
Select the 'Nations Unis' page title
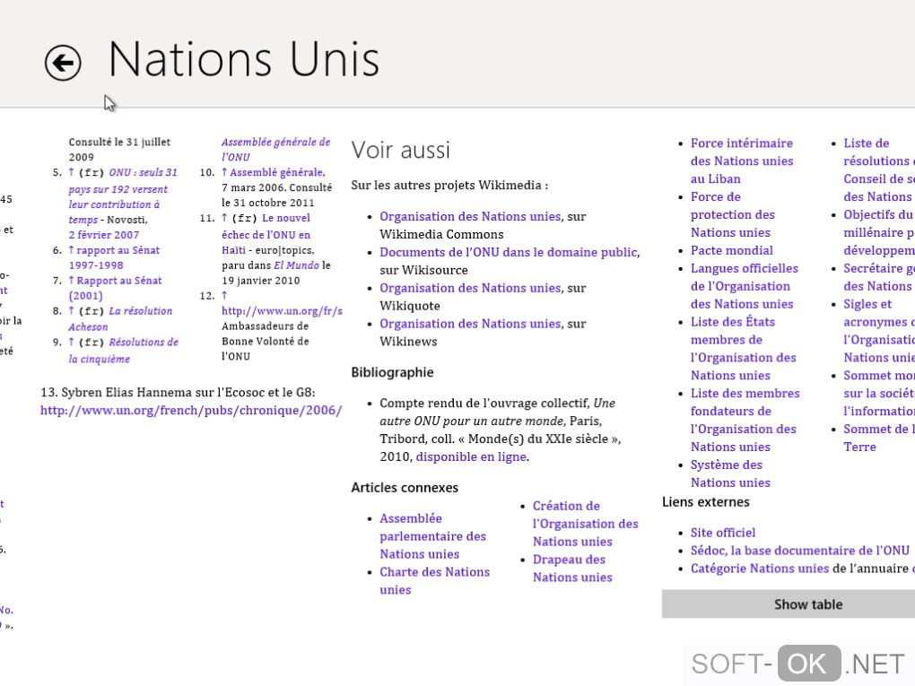click(244, 59)
